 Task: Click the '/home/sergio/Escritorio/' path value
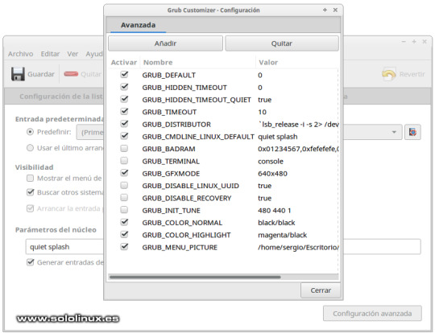tap(298, 247)
